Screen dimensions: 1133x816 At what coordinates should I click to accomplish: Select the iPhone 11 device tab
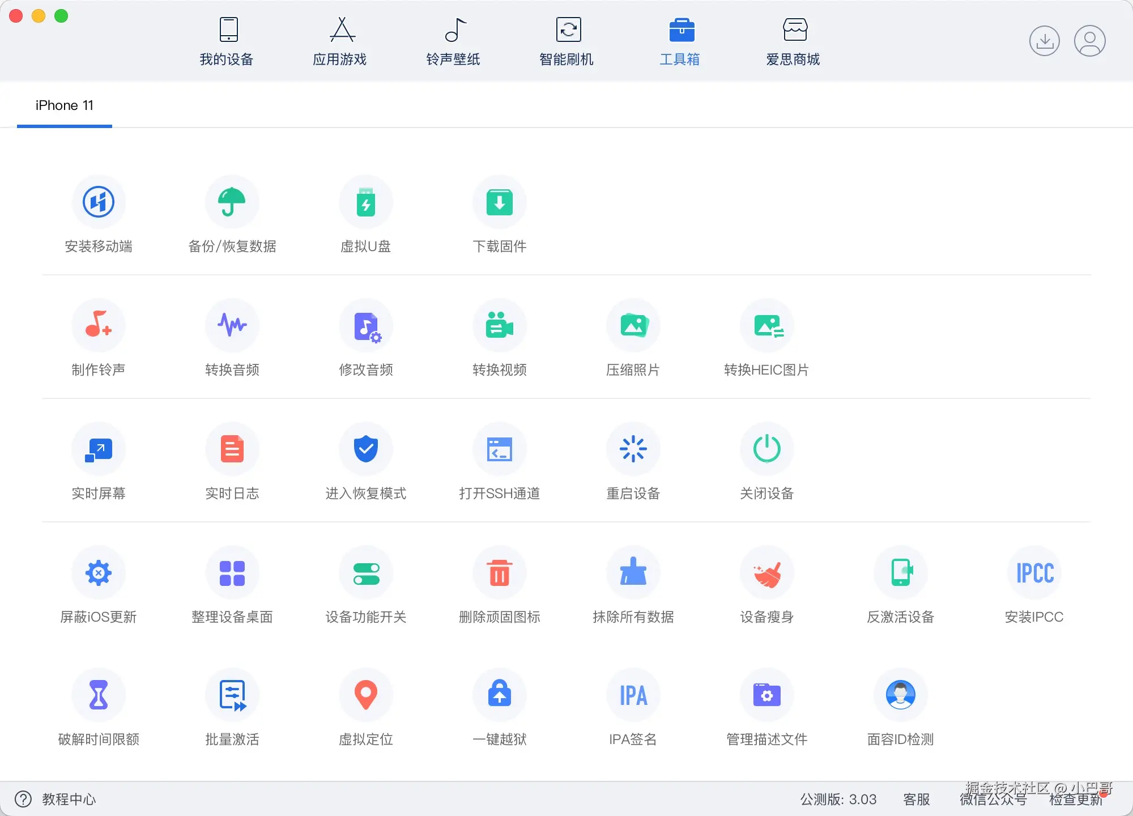pyautogui.click(x=65, y=105)
